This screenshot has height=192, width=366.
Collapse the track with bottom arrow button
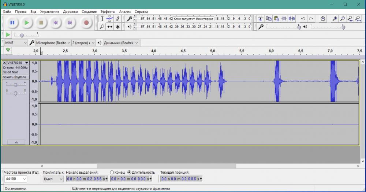click(x=16, y=142)
